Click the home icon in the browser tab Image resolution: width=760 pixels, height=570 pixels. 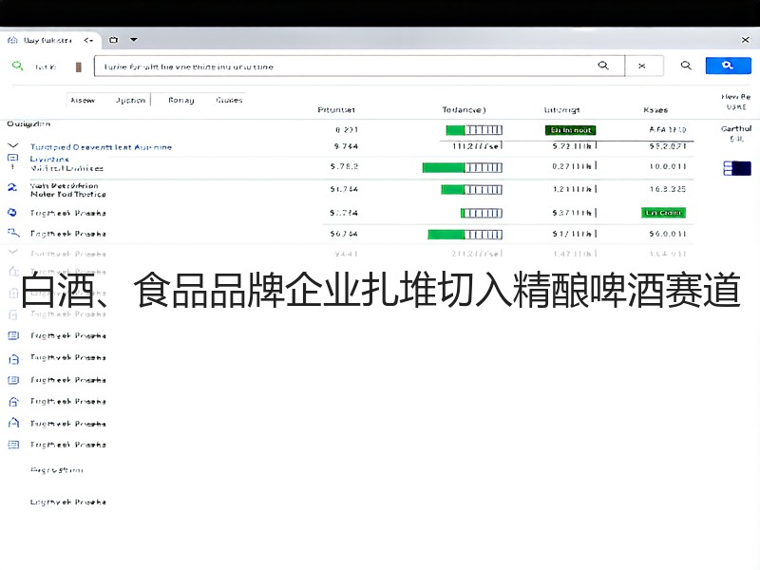click(12, 40)
